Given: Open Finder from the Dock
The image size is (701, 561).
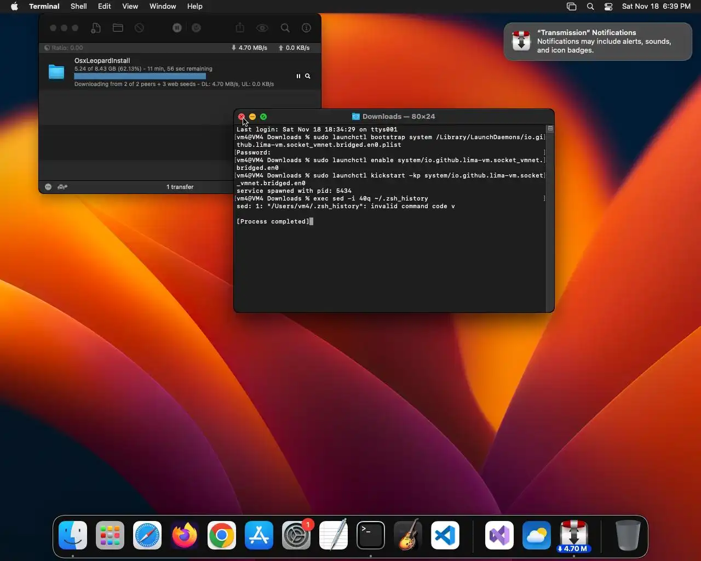Looking at the screenshot, I should click(73, 535).
